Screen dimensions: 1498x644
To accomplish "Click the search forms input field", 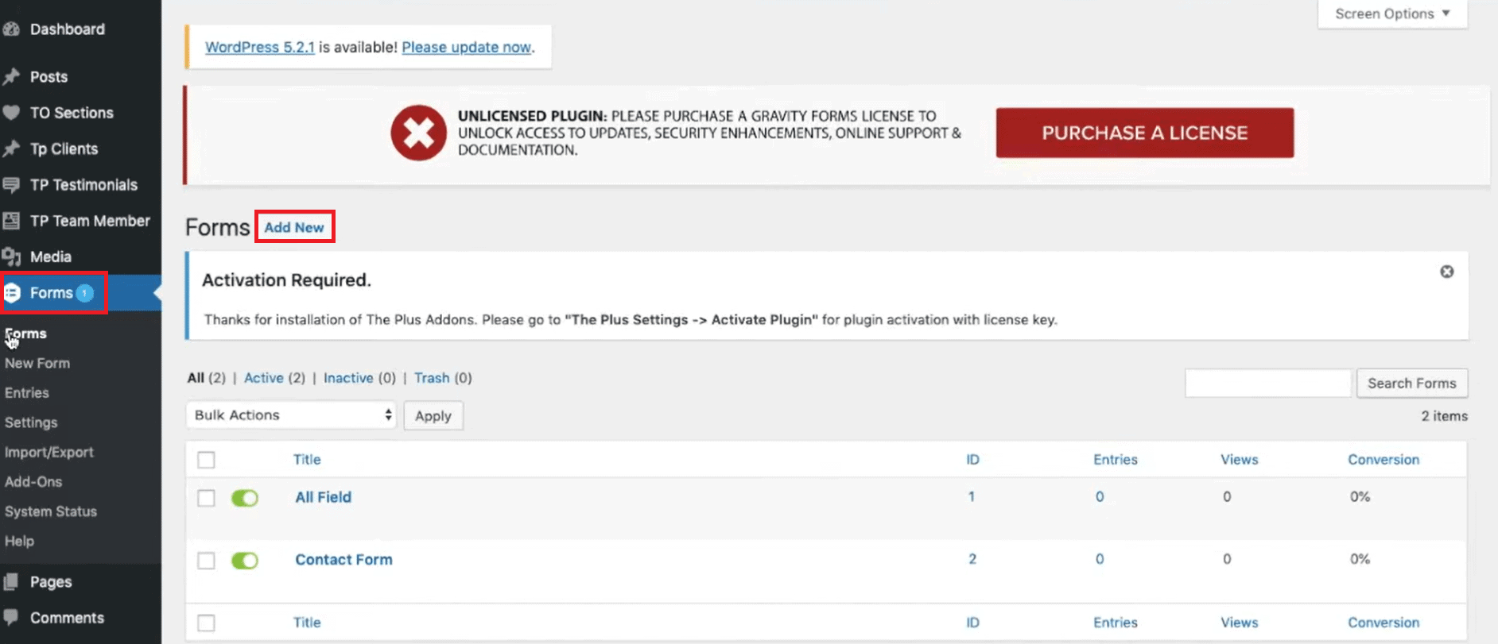I will (x=1268, y=384).
